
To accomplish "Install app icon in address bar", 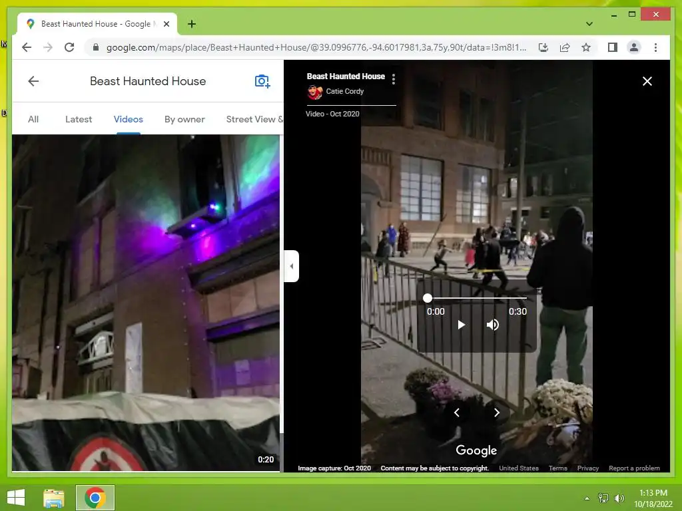I will tap(543, 47).
